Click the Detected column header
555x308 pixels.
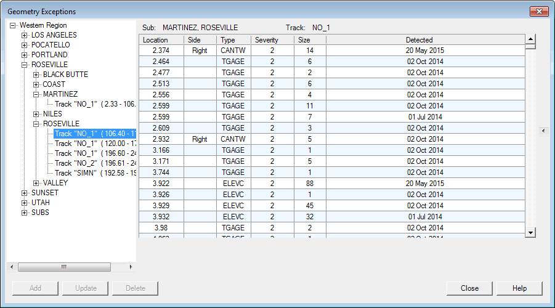tap(425, 40)
